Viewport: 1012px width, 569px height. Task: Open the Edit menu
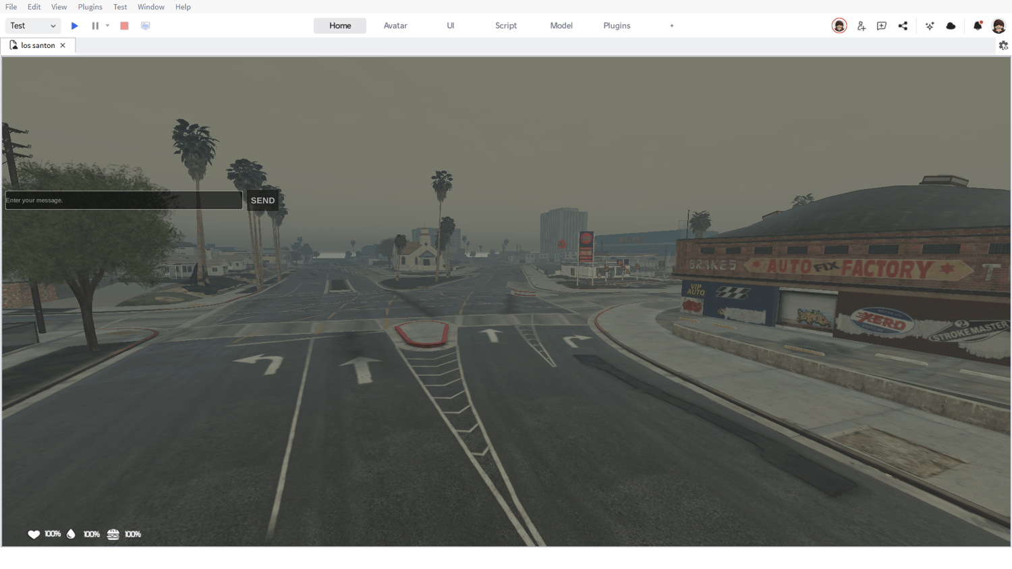[34, 7]
